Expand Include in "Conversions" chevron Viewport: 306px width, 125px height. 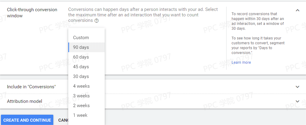pyautogui.click(x=297, y=87)
